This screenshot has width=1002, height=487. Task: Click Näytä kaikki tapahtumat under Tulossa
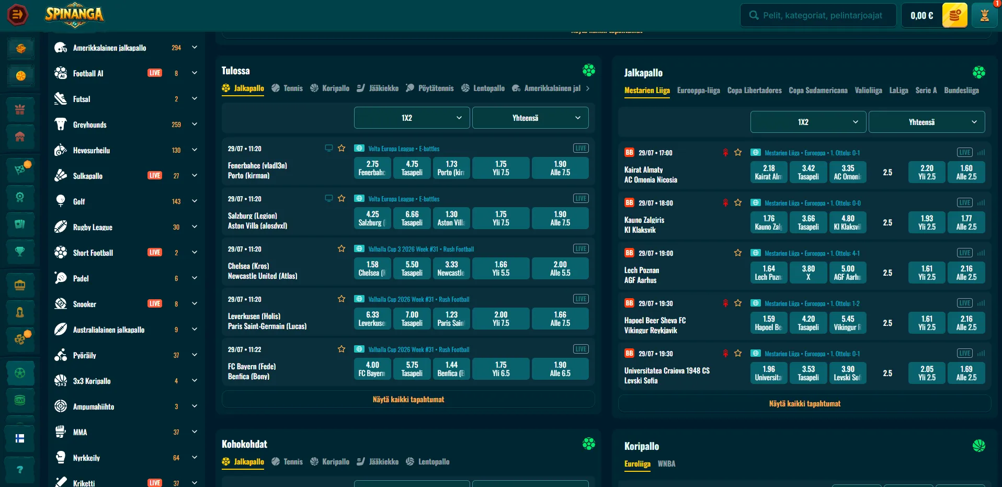[x=408, y=399]
